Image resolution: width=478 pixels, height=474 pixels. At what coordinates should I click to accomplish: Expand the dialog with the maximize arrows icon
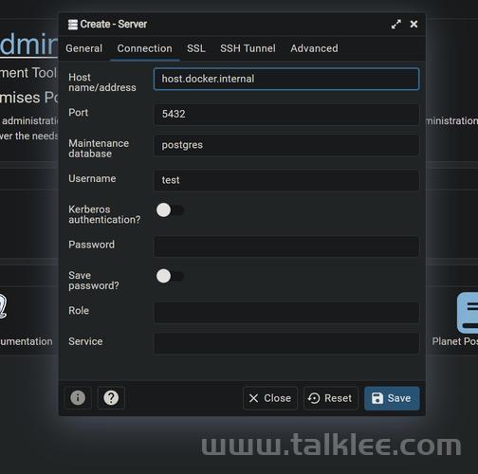[x=396, y=25]
